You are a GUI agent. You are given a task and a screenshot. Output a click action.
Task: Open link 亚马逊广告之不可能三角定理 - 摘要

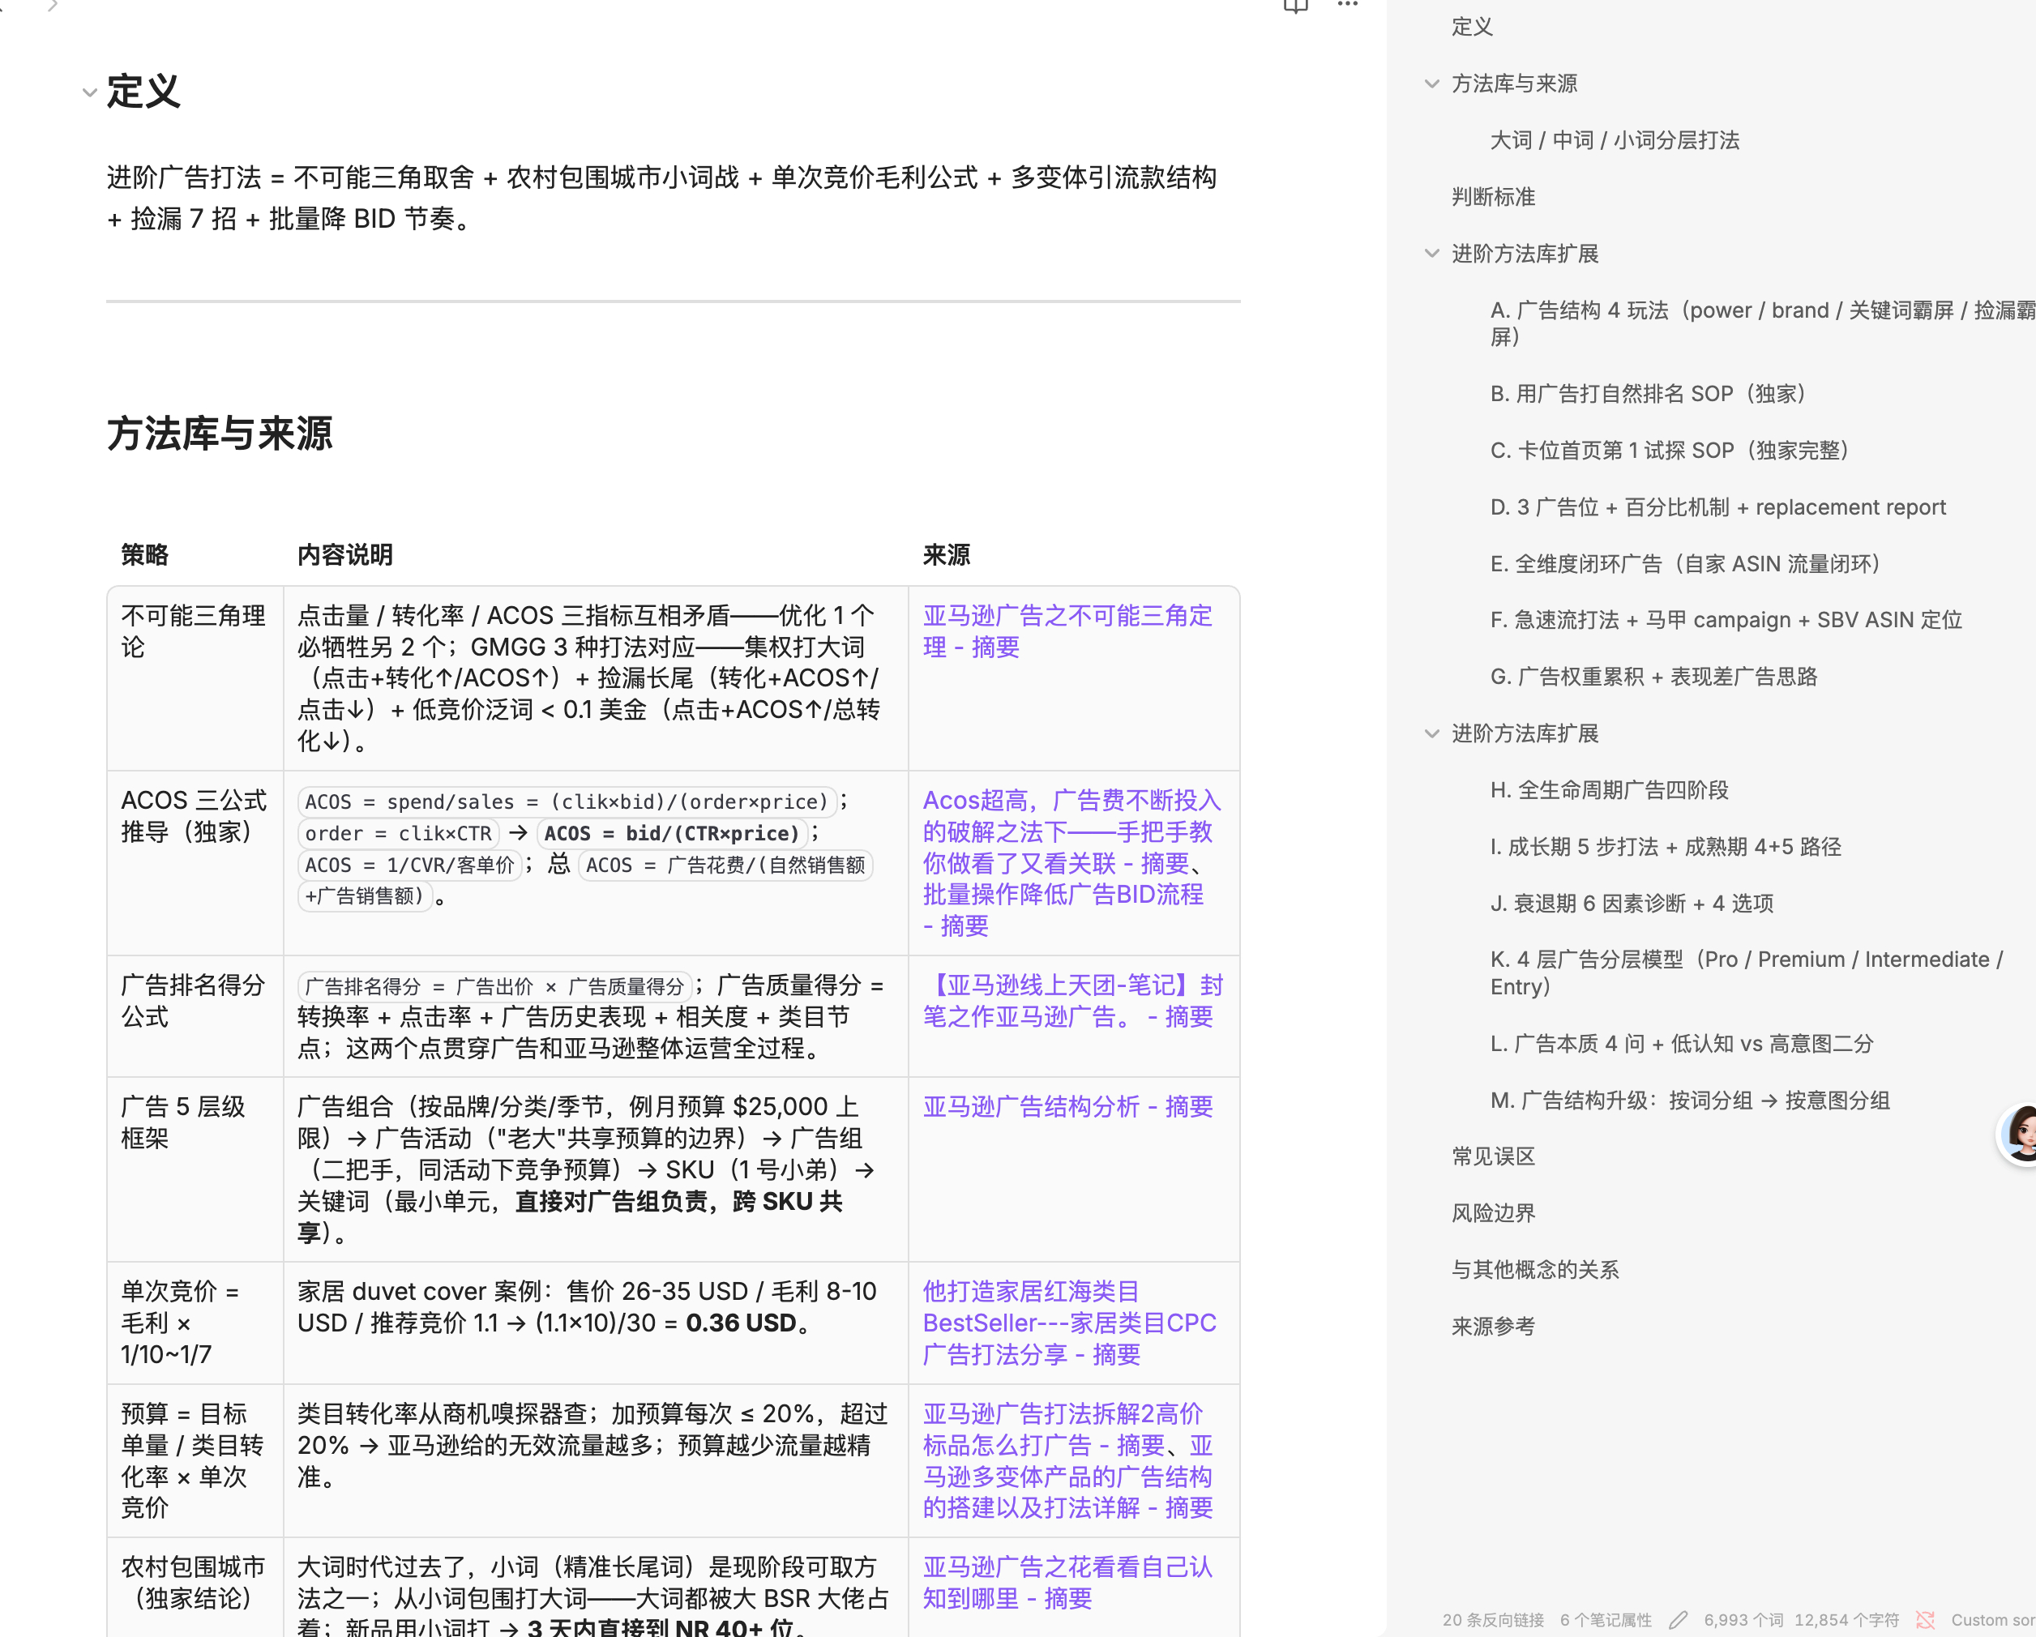point(1067,631)
